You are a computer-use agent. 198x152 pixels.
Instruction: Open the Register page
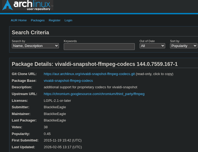(x=55, y=20)
